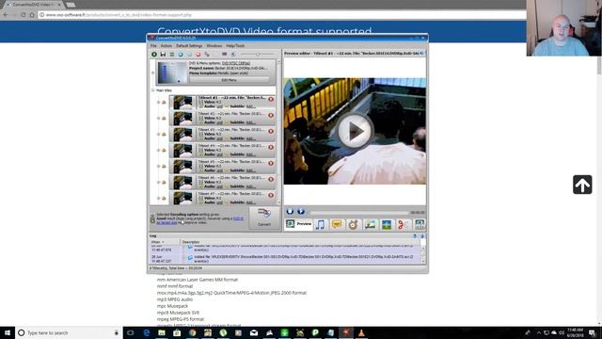Image resolution: width=602 pixels, height=339 pixels.
Task: Open Edge from the Windows taskbar
Action: click(147, 332)
